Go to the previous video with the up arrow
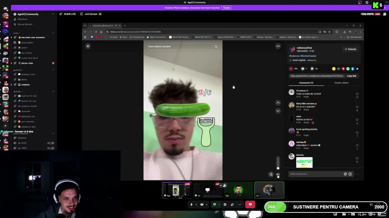This screenshot has width=389, height=218. pos(278,103)
